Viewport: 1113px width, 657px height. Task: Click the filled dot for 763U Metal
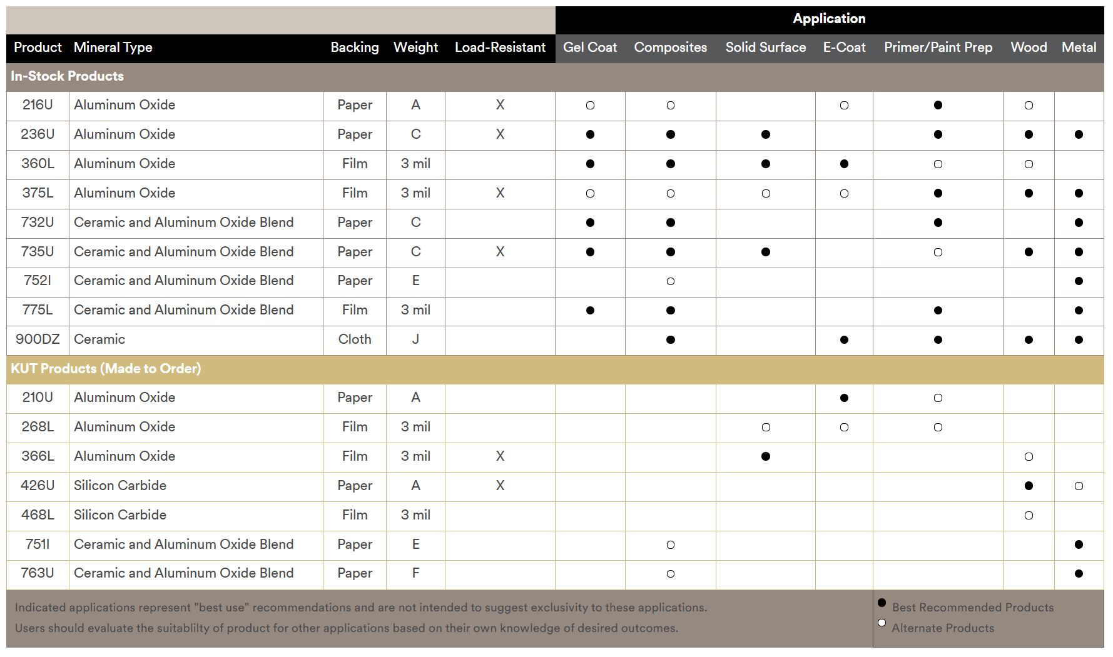pos(1078,574)
